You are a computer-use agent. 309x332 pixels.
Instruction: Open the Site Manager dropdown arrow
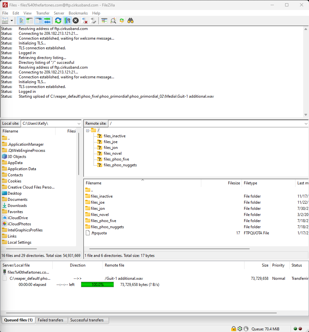[12, 21]
